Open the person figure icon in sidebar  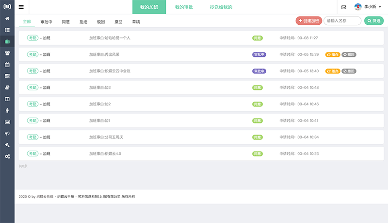[x=7, y=110]
